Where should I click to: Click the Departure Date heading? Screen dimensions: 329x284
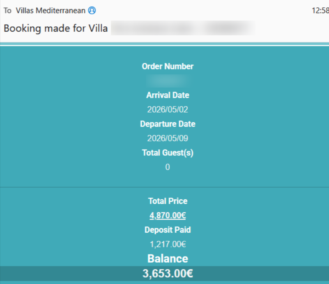[x=168, y=124]
